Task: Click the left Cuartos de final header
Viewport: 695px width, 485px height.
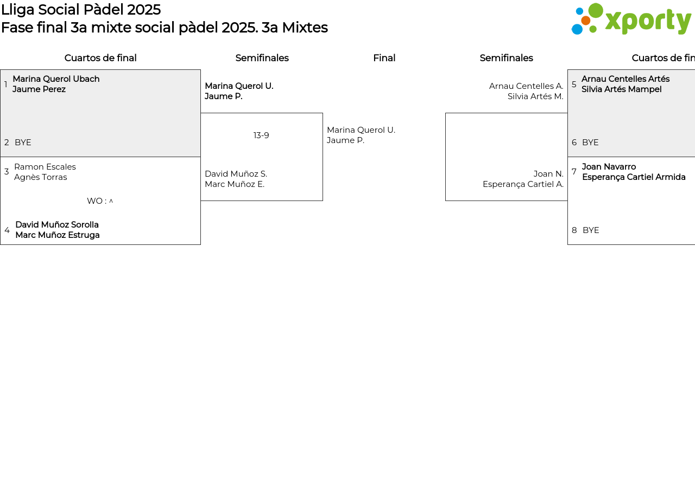Action: (100, 58)
